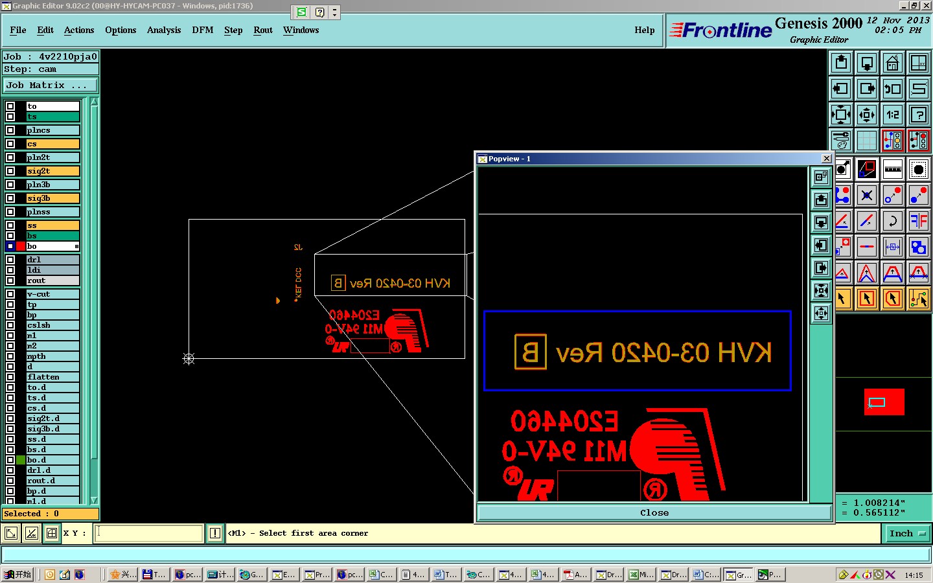933x583 pixels.
Task: Toggle visibility checkbox for layer flatten
Action: pyautogui.click(x=10, y=377)
